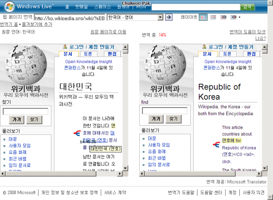Click the scroll-right arrow of original pane
273x200 pixels.
click(x=120, y=173)
